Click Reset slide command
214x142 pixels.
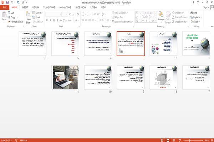click(x=36, y=17)
